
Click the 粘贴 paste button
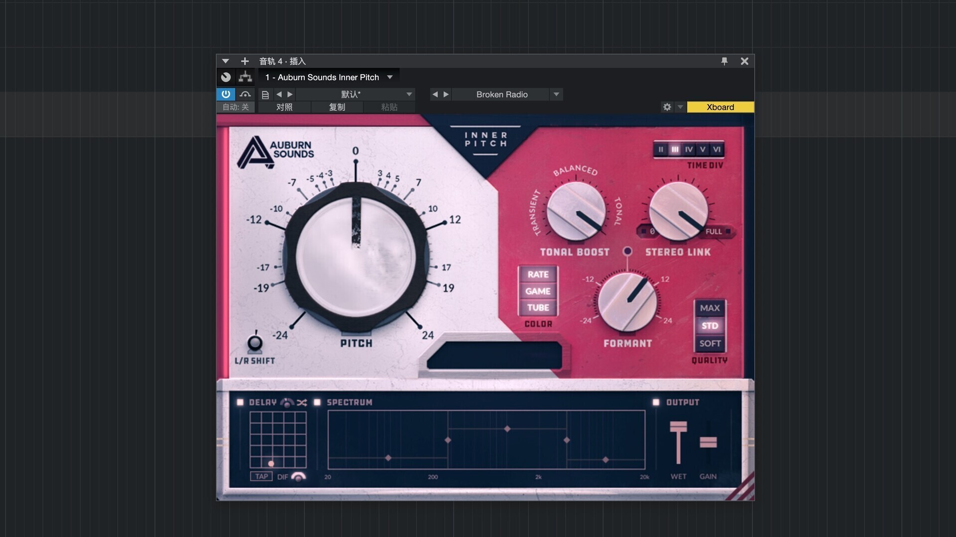(389, 107)
